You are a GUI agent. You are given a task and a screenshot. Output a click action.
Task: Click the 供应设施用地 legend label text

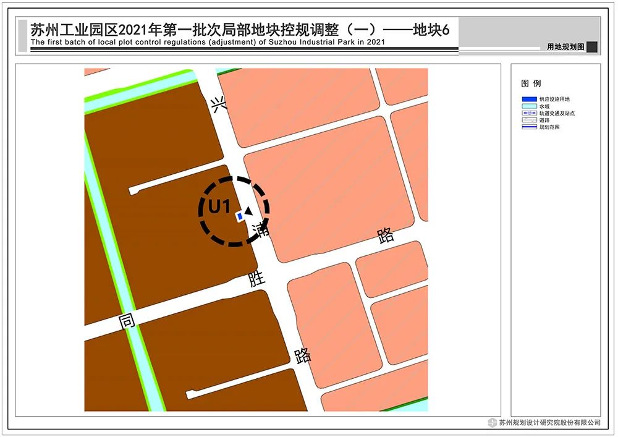554,100
